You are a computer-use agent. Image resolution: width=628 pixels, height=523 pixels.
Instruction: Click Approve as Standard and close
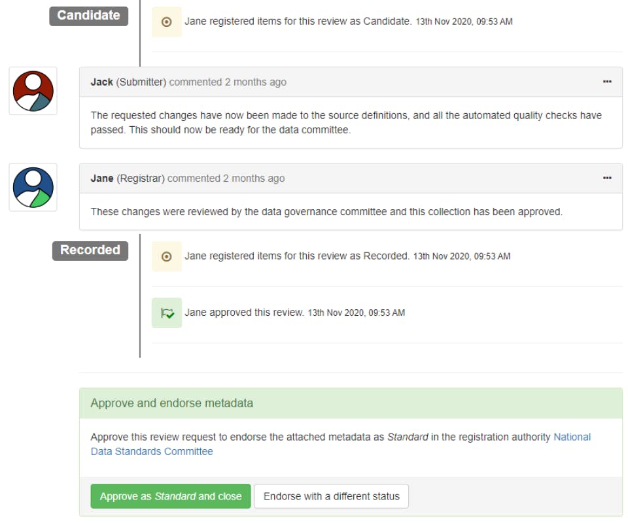(x=171, y=496)
